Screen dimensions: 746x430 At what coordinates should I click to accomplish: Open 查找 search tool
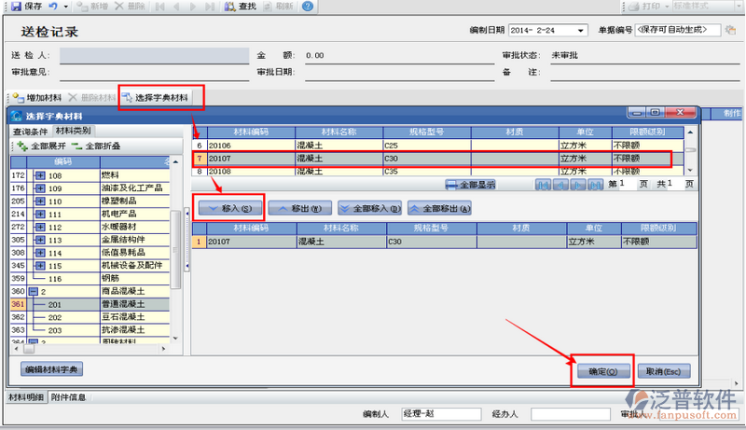241,7
